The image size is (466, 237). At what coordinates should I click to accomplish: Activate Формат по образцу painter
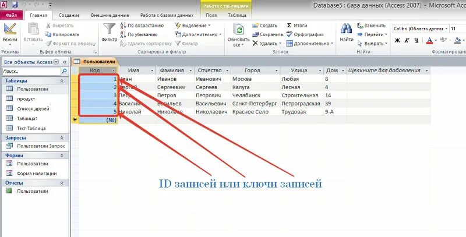70,43
